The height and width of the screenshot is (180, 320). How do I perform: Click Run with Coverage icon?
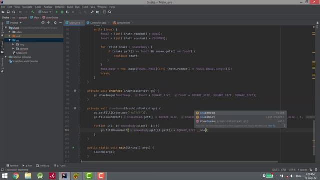pos(67,12)
